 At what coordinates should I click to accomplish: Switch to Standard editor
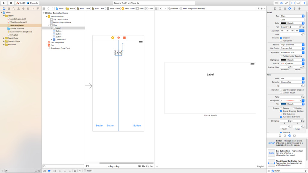pyautogui.click(x=276, y=3)
